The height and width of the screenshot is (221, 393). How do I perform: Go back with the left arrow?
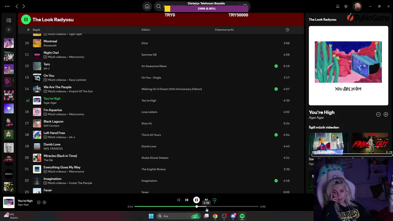17,6
